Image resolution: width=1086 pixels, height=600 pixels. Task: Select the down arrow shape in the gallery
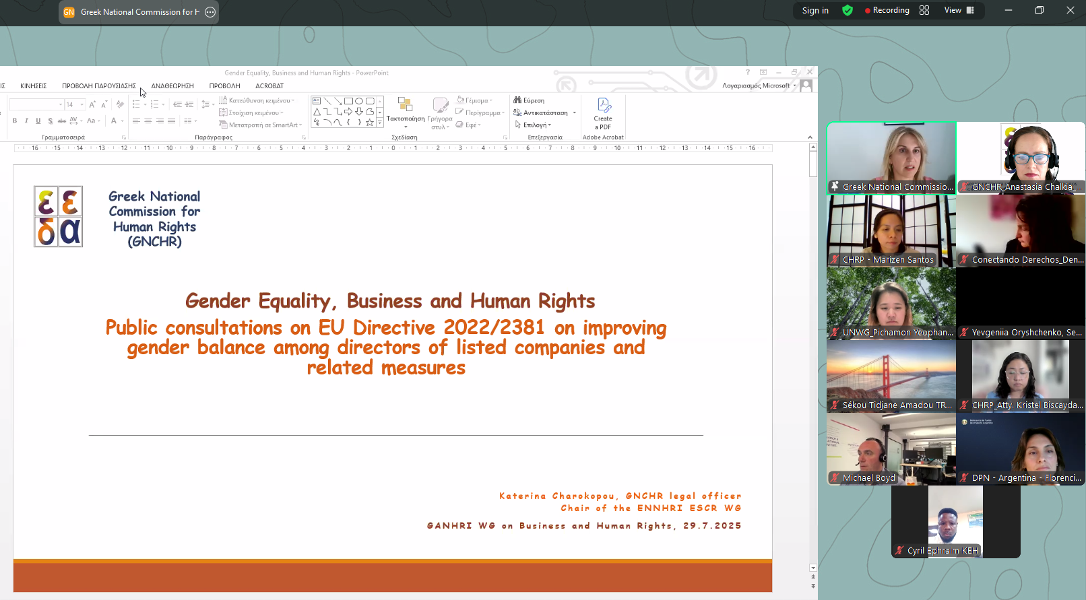359,112
